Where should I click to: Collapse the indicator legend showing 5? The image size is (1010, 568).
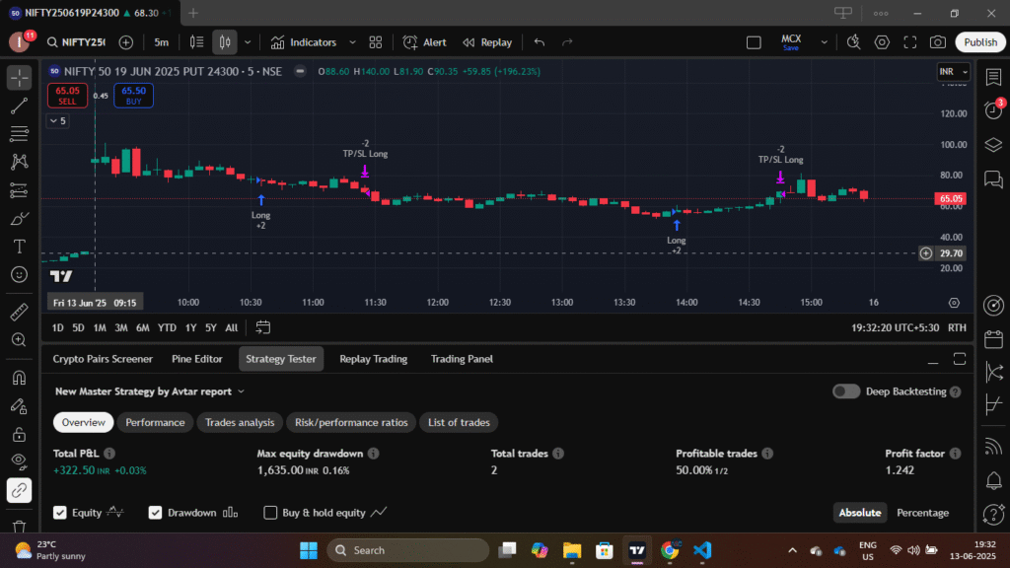point(58,121)
